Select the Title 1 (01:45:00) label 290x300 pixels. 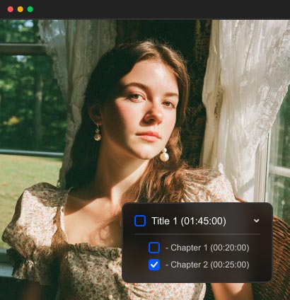[x=189, y=221]
